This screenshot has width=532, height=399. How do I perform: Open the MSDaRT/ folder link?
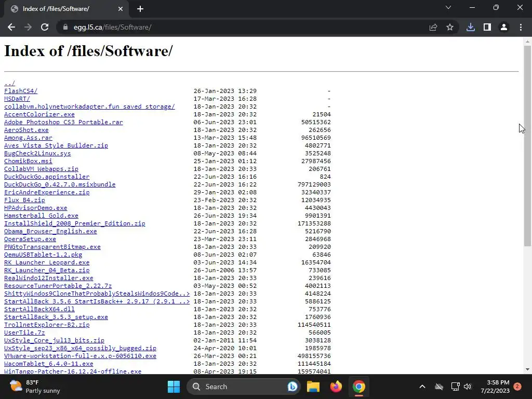[x=17, y=99]
